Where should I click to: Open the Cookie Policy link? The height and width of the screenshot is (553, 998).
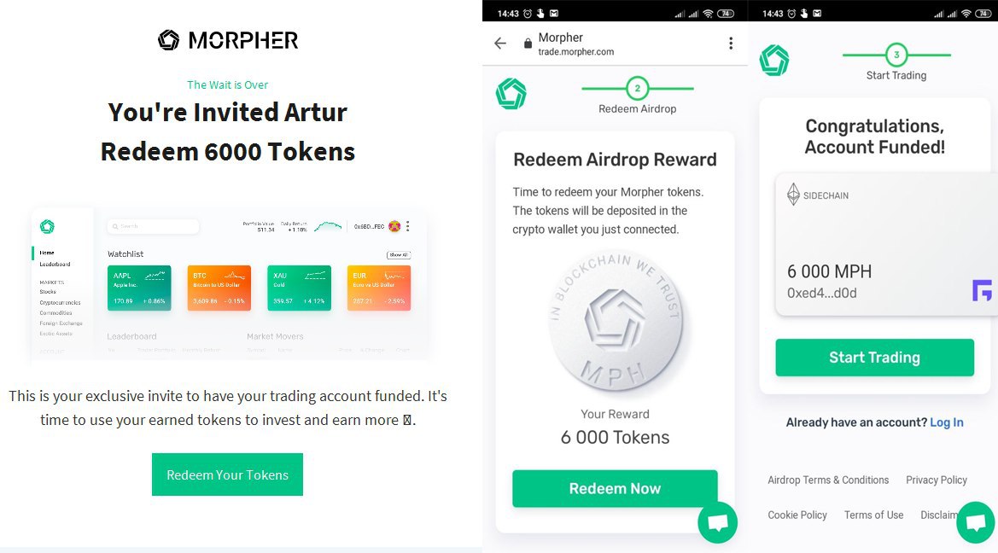[x=797, y=515]
